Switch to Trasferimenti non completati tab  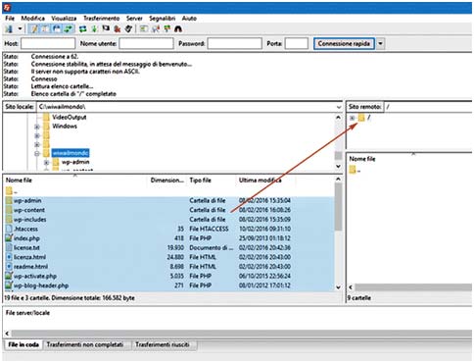pyautogui.click(x=85, y=344)
